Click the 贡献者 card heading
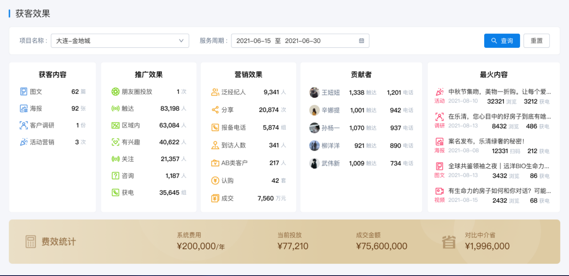 361,75
